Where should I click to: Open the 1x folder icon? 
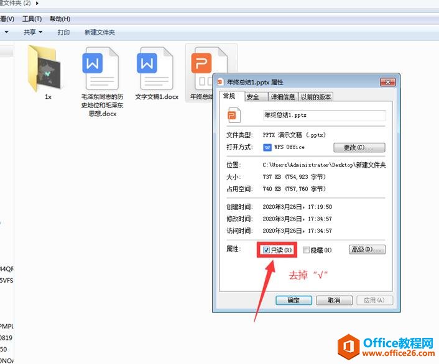point(44,68)
